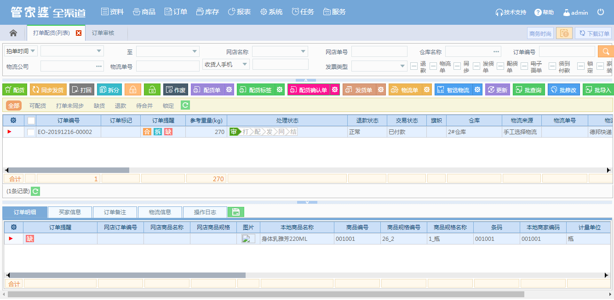This screenshot has height=300, width=614.
Task: Click the home icon tab
Action: pyautogui.click(x=13, y=33)
